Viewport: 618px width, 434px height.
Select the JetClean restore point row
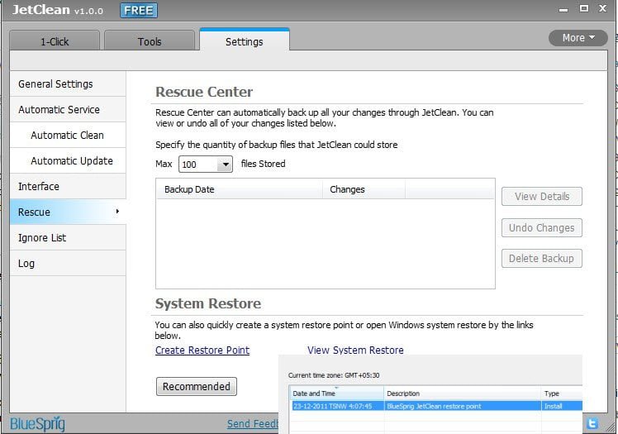437,406
